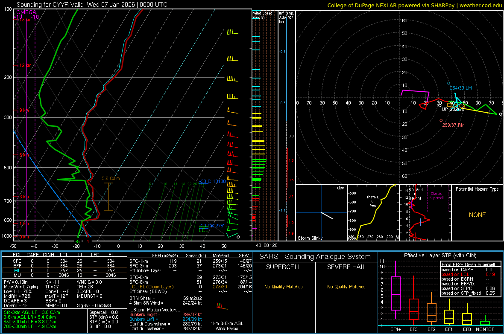Click the red "3 km" height marker

click(24, 197)
